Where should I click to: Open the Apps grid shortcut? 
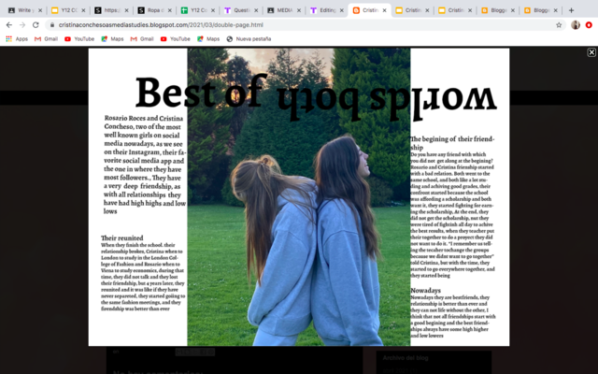[17, 39]
